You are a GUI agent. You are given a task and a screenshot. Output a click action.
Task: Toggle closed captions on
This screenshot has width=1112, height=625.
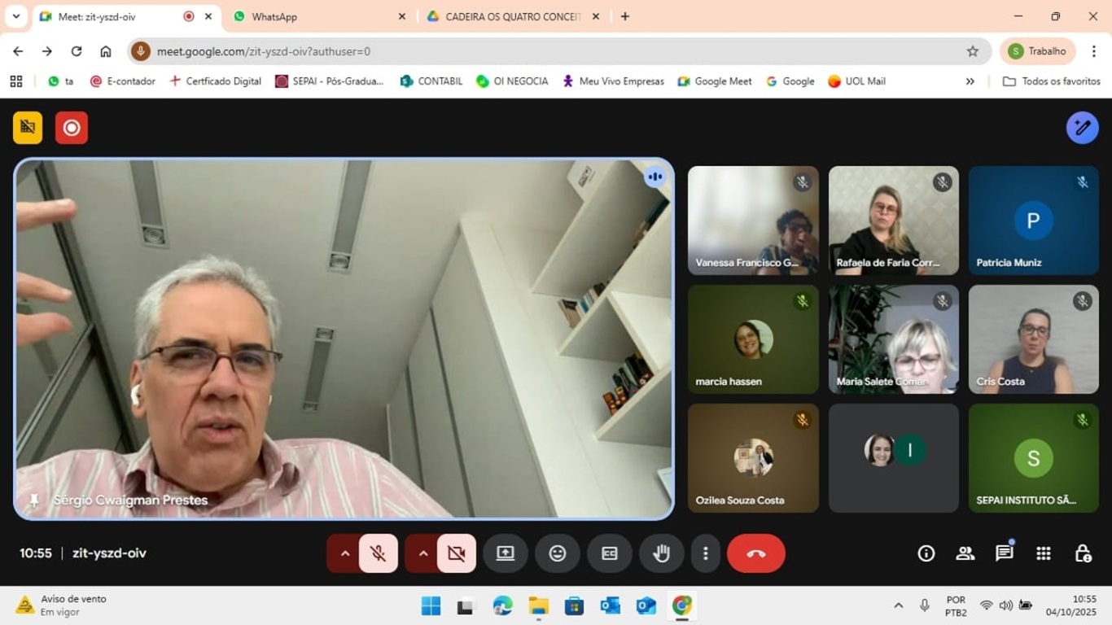(x=610, y=553)
